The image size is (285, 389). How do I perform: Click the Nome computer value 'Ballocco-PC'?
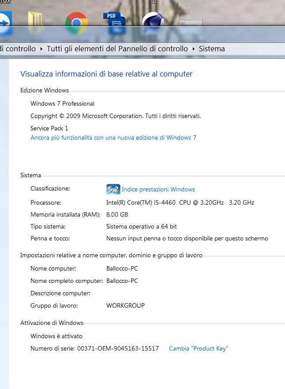[122, 268]
